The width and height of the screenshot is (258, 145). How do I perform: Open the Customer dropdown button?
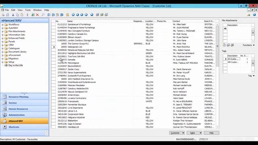pyautogui.click(x=177, y=133)
